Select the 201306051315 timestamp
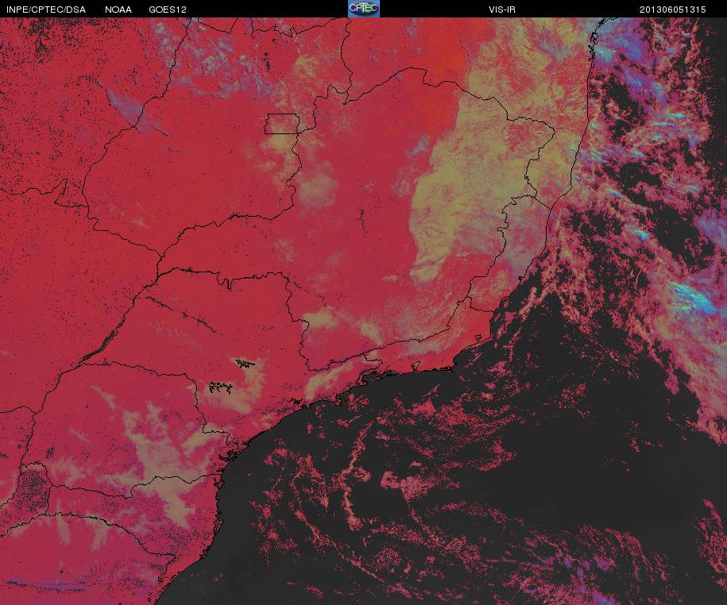 (x=673, y=10)
